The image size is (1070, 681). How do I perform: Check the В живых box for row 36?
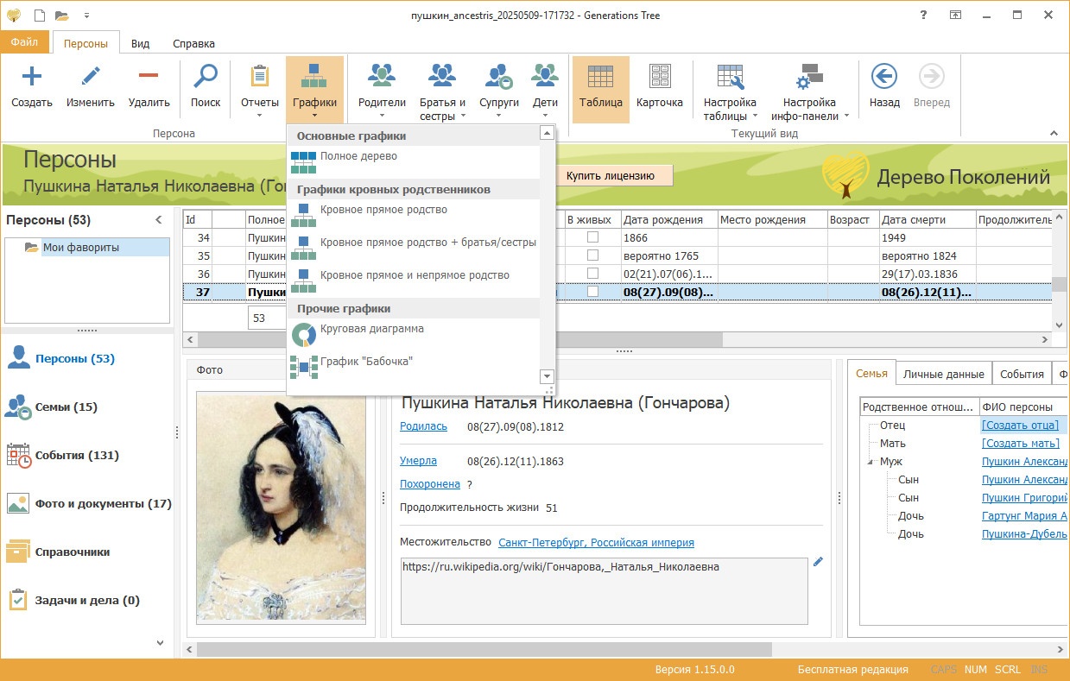click(592, 274)
